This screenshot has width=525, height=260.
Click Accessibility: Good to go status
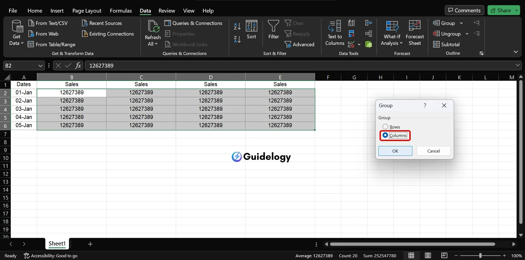51,256
